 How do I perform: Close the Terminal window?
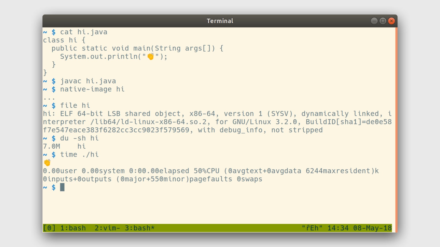click(x=392, y=21)
